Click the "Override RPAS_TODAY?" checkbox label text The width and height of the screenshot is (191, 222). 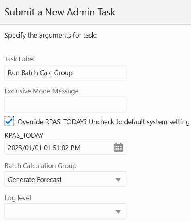[52, 122]
